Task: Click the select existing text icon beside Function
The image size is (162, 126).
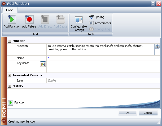Action: [x=157, y=46]
